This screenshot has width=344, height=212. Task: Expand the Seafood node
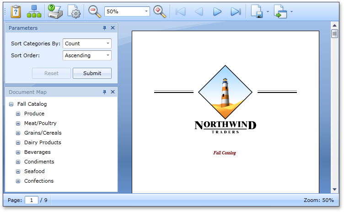point(18,172)
